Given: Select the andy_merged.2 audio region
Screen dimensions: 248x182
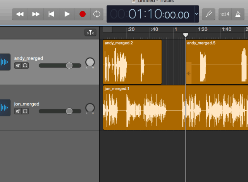Looking at the screenshot, I should (x=133, y=62).
